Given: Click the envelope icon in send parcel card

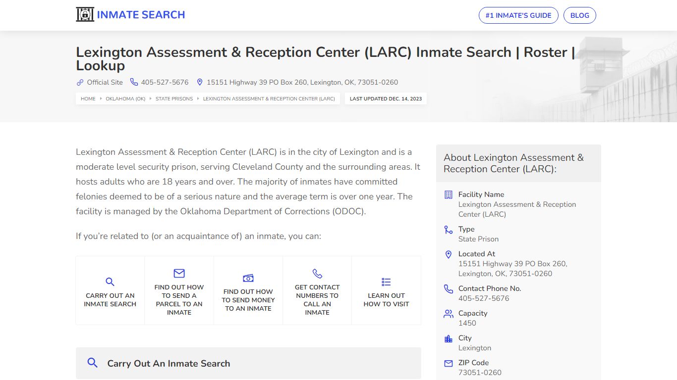Looking at the screenshot, I should 179,273.
